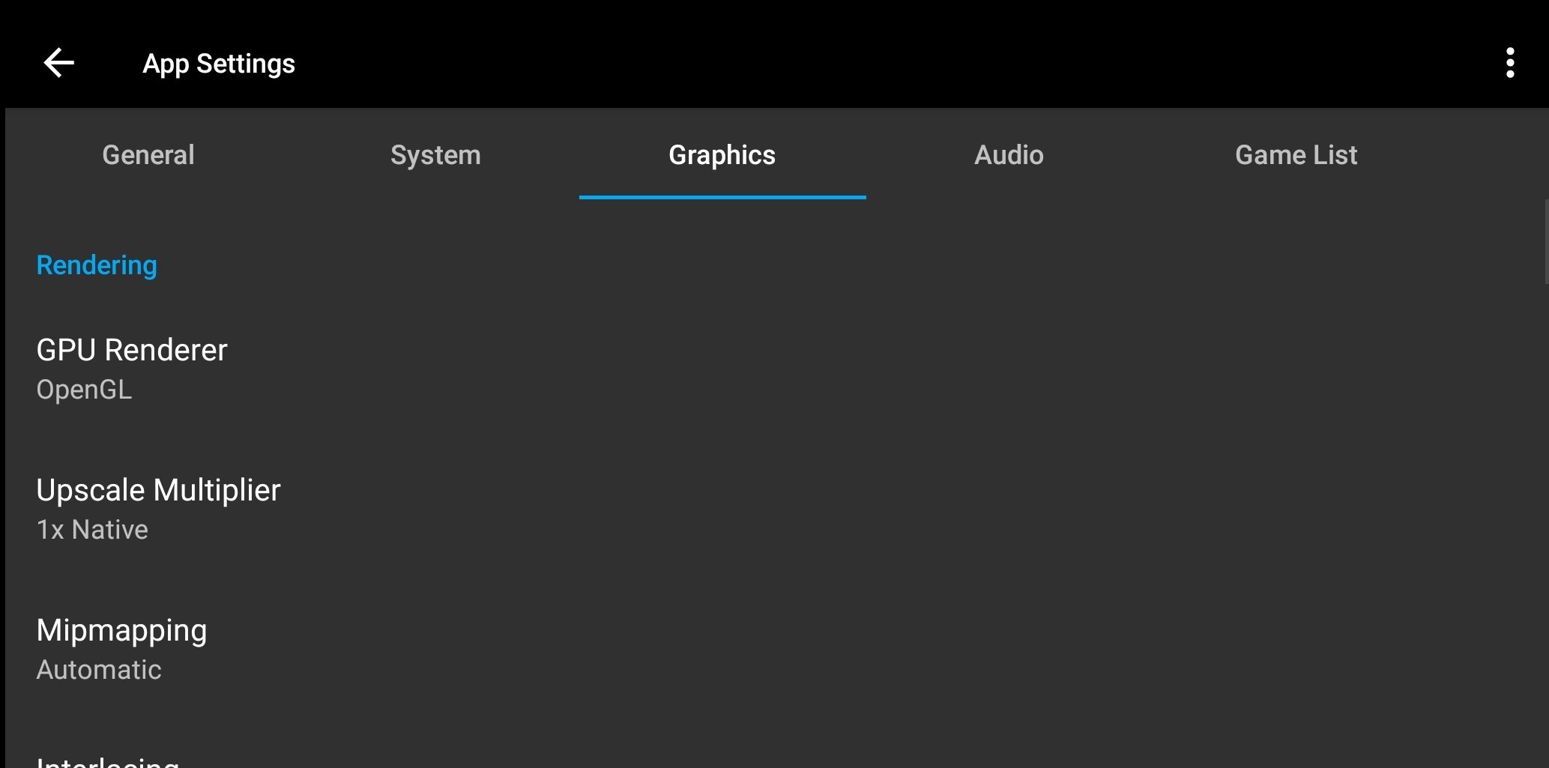This screenshot has height=768, width=1549.
Task: Click the Rendering section header
Action: pyautogui.click(x=97, y=265)
